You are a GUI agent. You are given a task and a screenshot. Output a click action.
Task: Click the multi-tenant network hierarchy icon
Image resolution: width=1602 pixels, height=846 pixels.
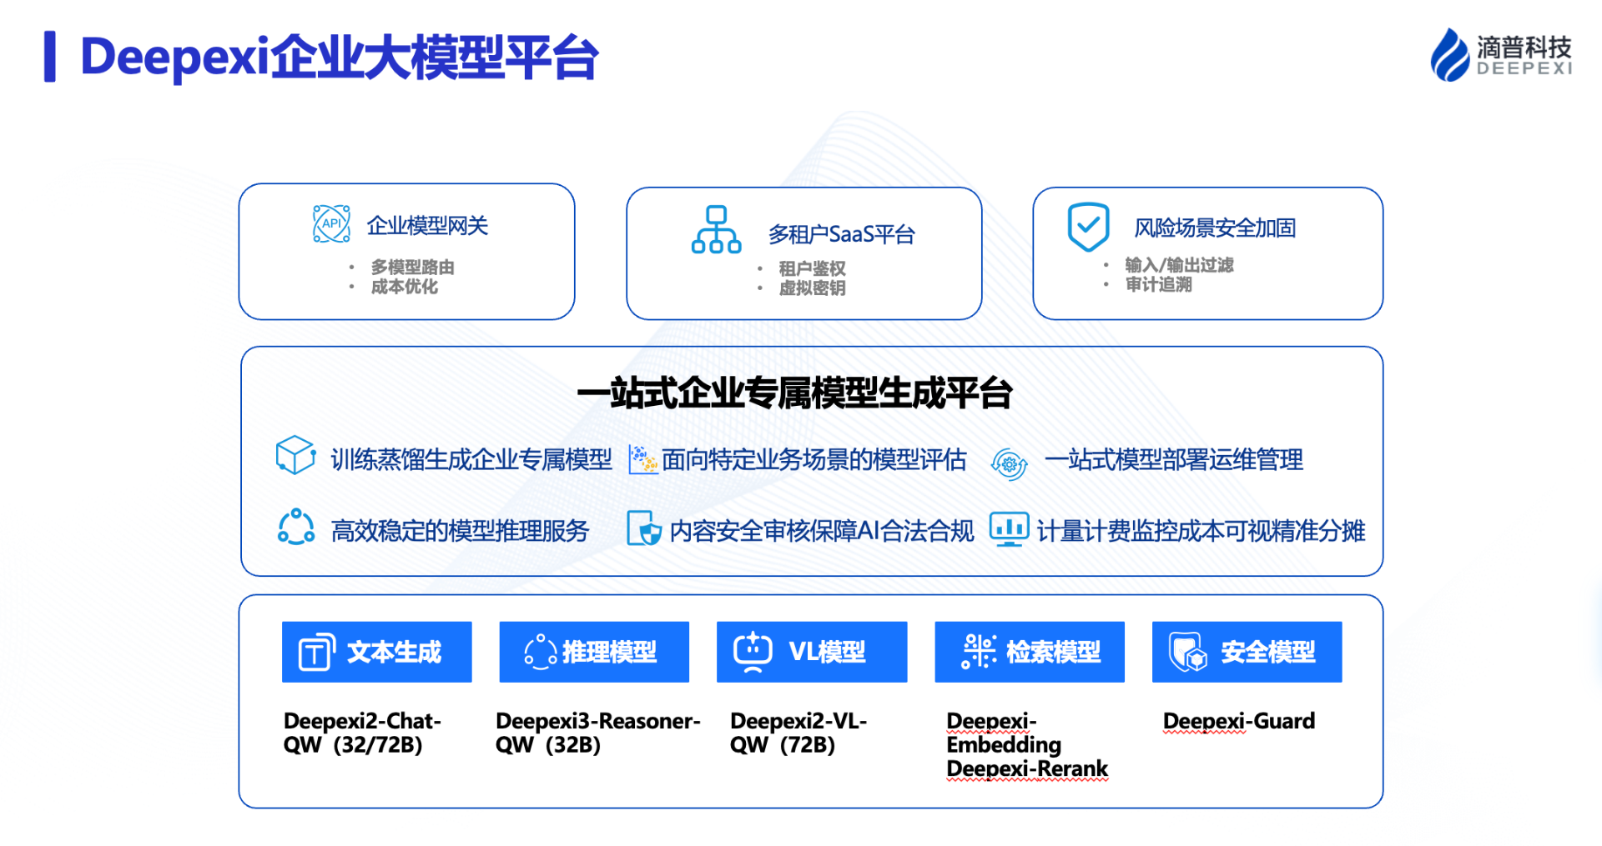716,229
